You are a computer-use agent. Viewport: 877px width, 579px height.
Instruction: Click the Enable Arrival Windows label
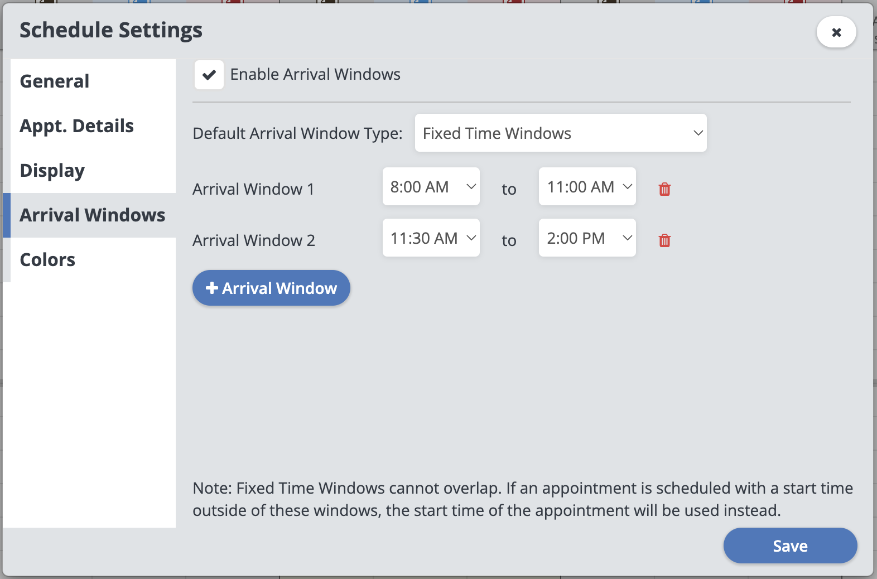tap(315, 75)
